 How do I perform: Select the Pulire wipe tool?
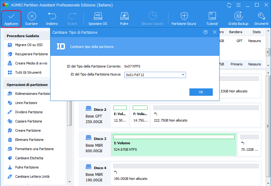click(x=124, y=19)
